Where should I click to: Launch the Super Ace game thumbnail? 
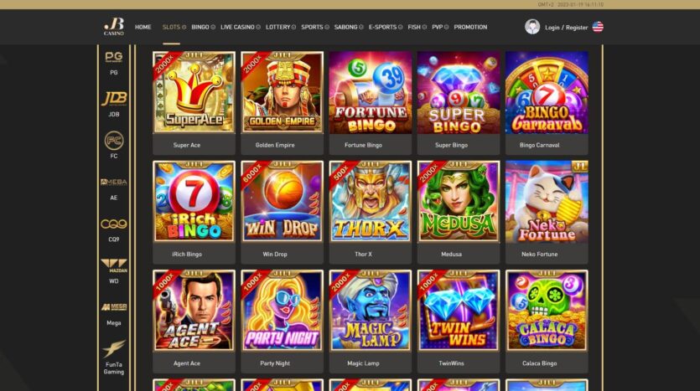point(194,92)
